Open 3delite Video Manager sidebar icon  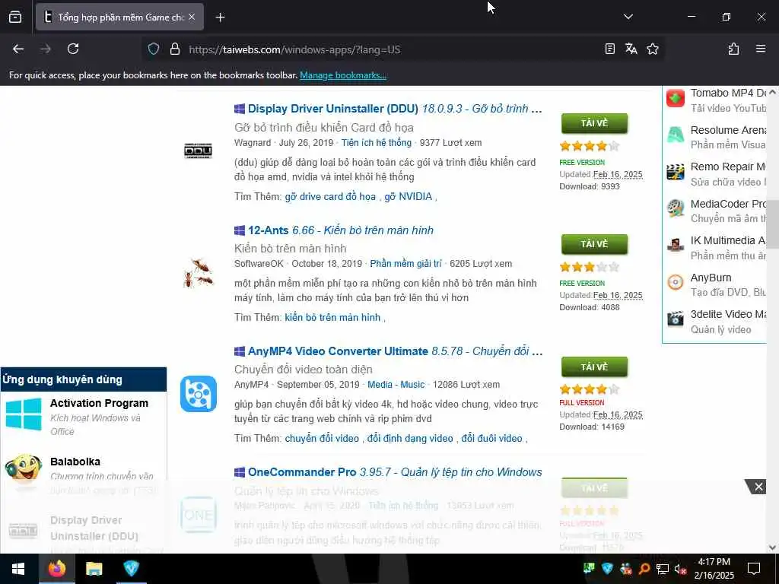coord(676,319)
